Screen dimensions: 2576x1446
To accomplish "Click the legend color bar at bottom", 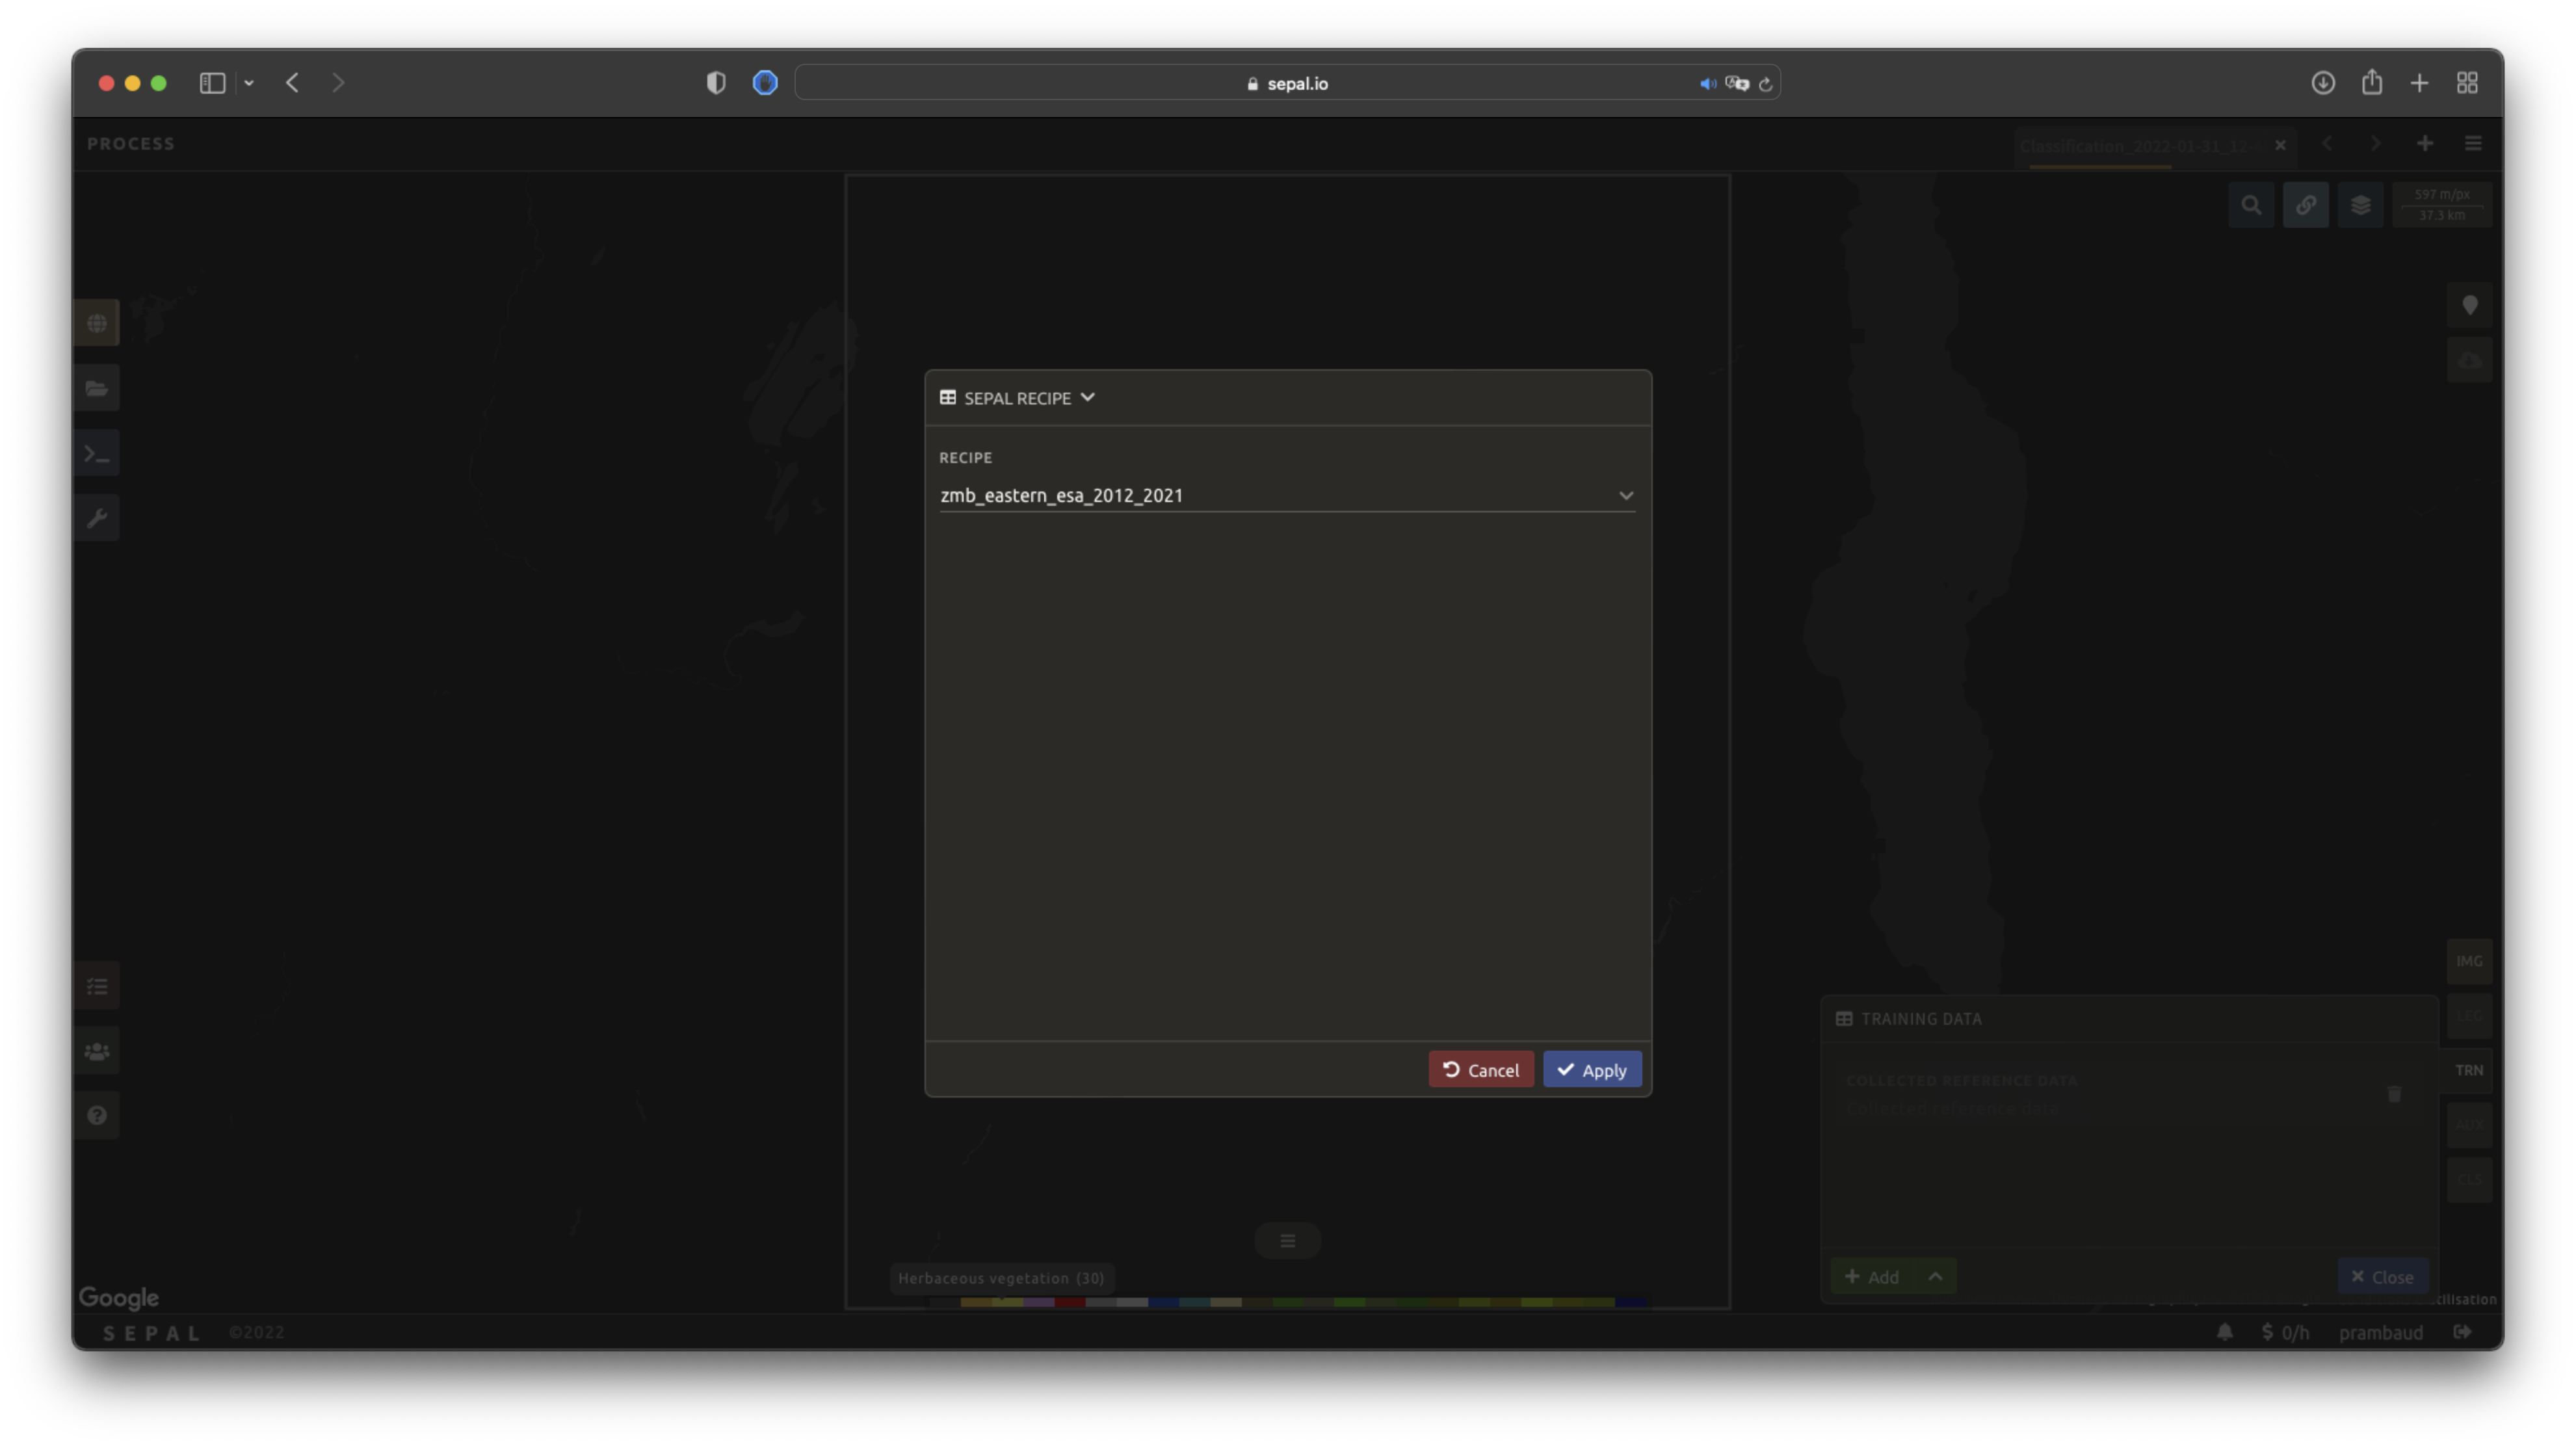I will click(1288, 1302).
